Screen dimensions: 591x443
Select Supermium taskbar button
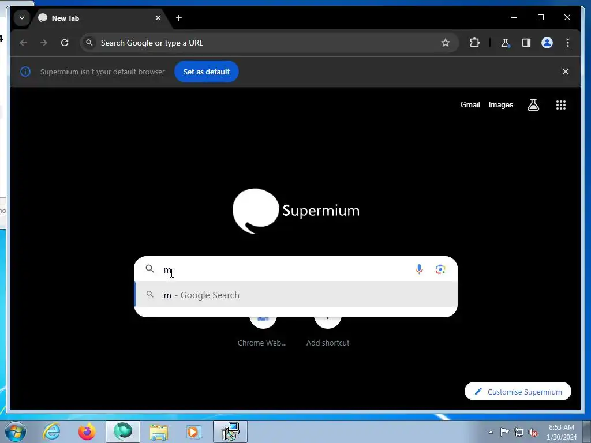click(x=123, y=431)
